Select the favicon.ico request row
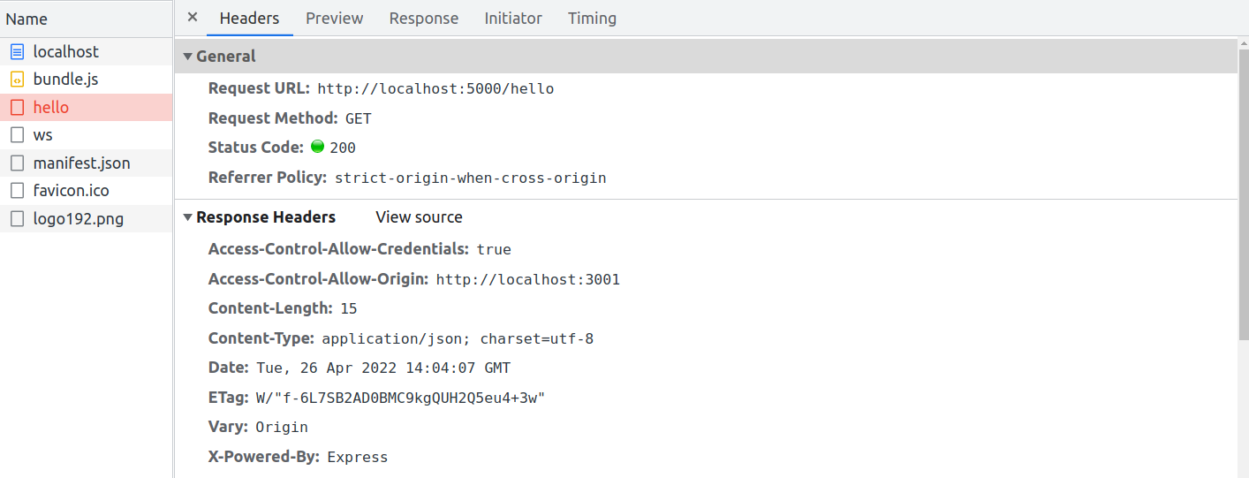Viewport: 1249px width, 478px height. 87,191
